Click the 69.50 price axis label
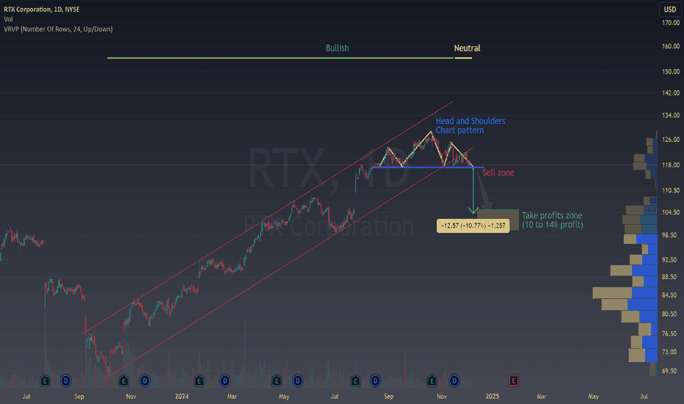 coord(671,371)
